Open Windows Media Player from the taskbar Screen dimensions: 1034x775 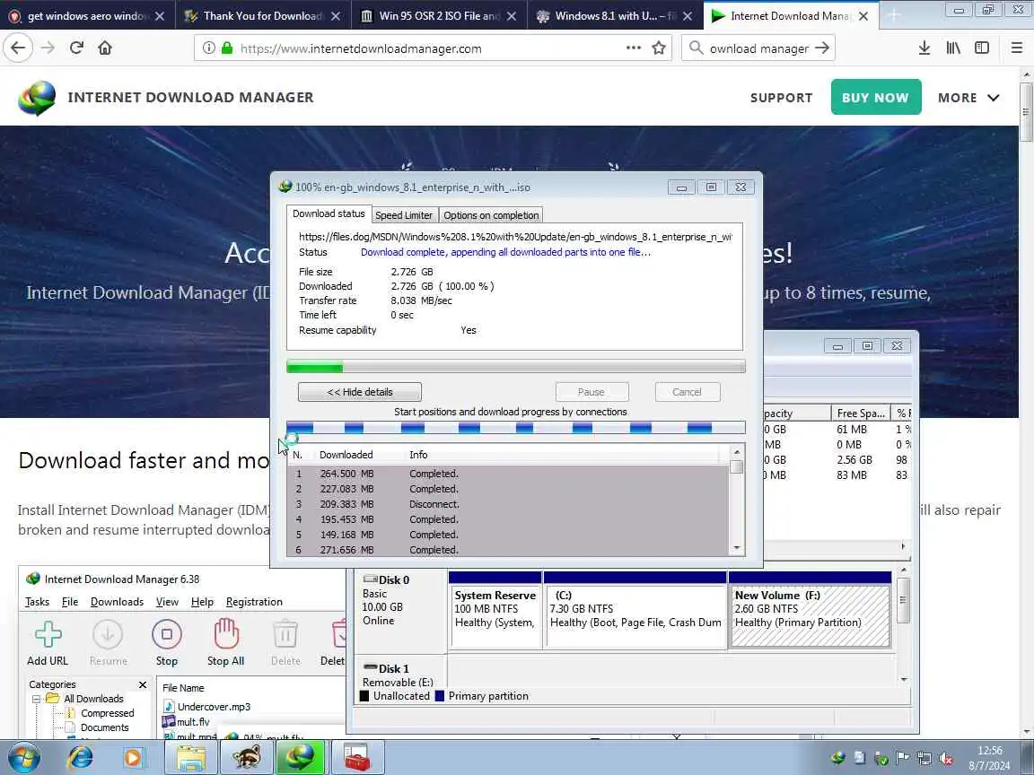[x=132, y=758]
